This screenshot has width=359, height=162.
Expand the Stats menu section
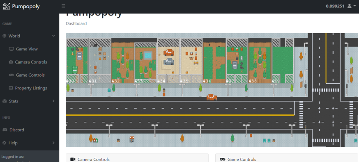click(x=30, y=101)
